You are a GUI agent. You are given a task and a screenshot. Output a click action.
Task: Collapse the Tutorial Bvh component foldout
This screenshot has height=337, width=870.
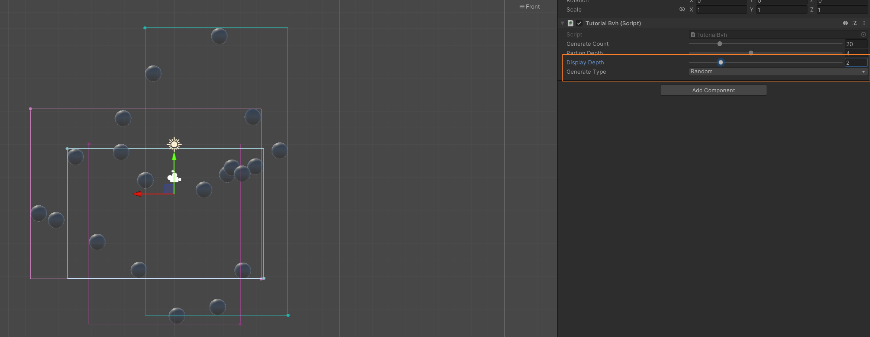point(562,23)
